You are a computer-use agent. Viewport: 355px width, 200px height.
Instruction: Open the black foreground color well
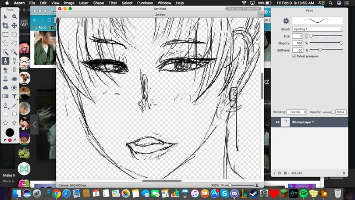point(10,133)
